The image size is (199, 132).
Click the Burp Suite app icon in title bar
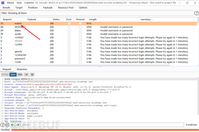[3, 3]
